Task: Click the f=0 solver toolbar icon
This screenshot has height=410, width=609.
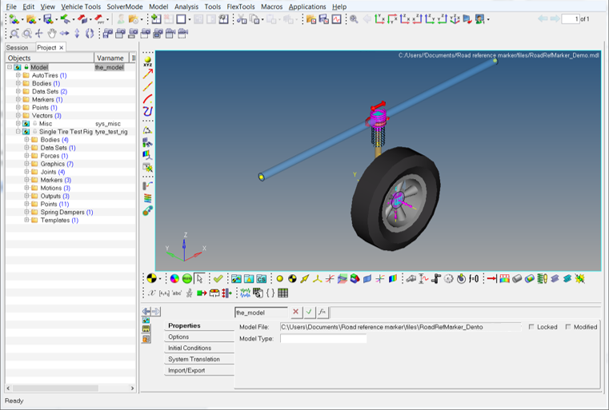Action: coord(473,279)
